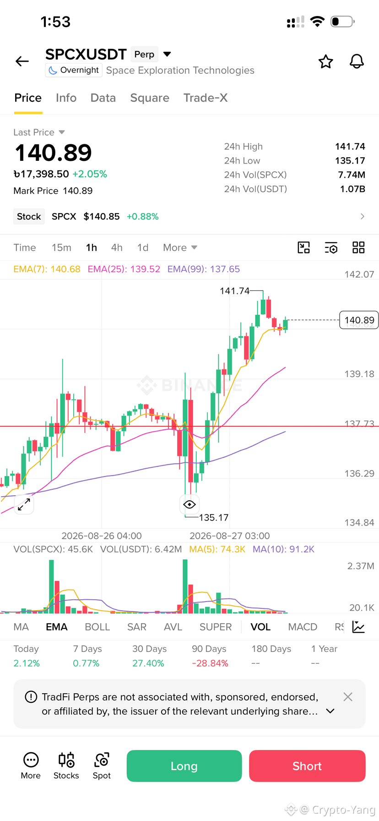
Task: Open price alert bell
Action: coord(357,61)
